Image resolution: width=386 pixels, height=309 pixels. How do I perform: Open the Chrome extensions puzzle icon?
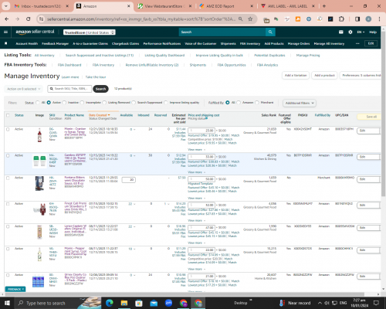(341, 19)
